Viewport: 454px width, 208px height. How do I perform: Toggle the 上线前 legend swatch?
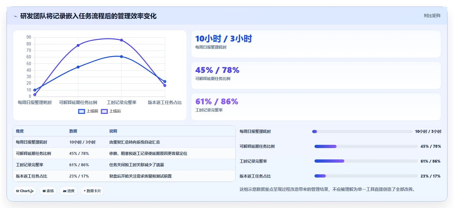pyautogui.click(x=81, y=111)
